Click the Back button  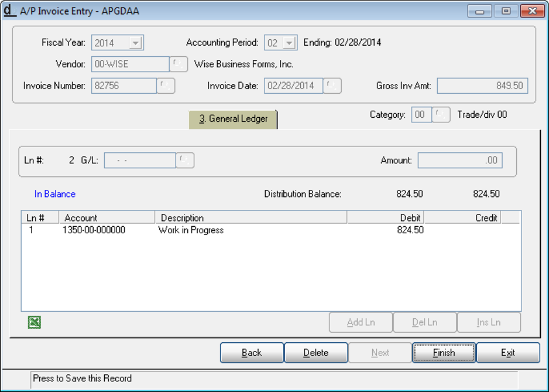pos(252,353)
